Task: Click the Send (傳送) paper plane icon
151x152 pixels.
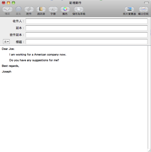Action: 7,9
